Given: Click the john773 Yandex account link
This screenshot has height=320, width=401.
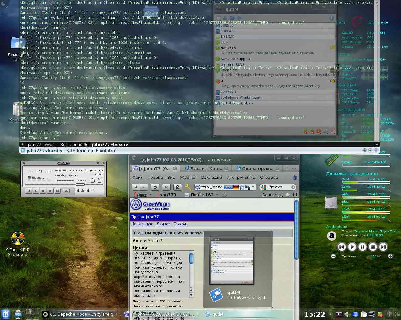Looking at the screenshot, I should 167,195.
